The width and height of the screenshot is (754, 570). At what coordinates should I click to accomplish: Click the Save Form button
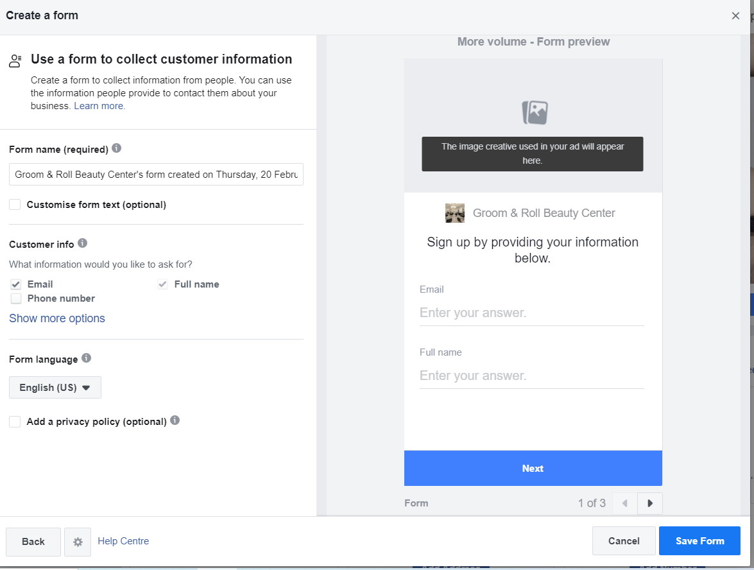pyautogui.click(x=699, y=541)
